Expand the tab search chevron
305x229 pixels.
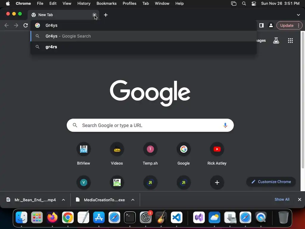pyautogui.click(x=298, y=15)
